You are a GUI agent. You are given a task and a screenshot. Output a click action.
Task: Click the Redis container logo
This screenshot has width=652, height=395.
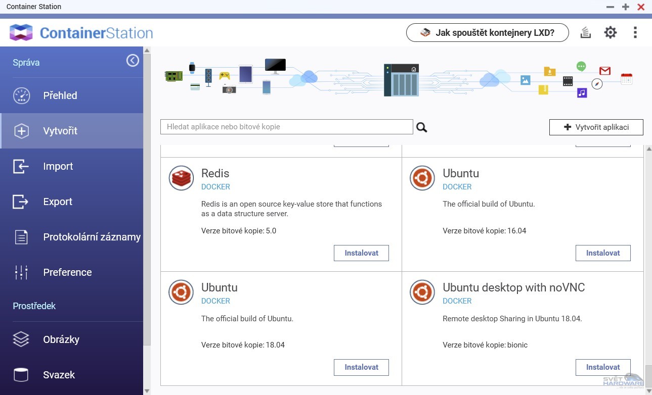tap(181, 178)
